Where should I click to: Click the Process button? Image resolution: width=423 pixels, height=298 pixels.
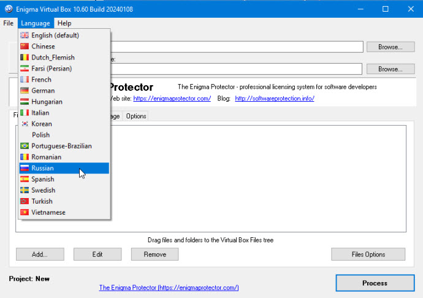click(x=375, y=283)
